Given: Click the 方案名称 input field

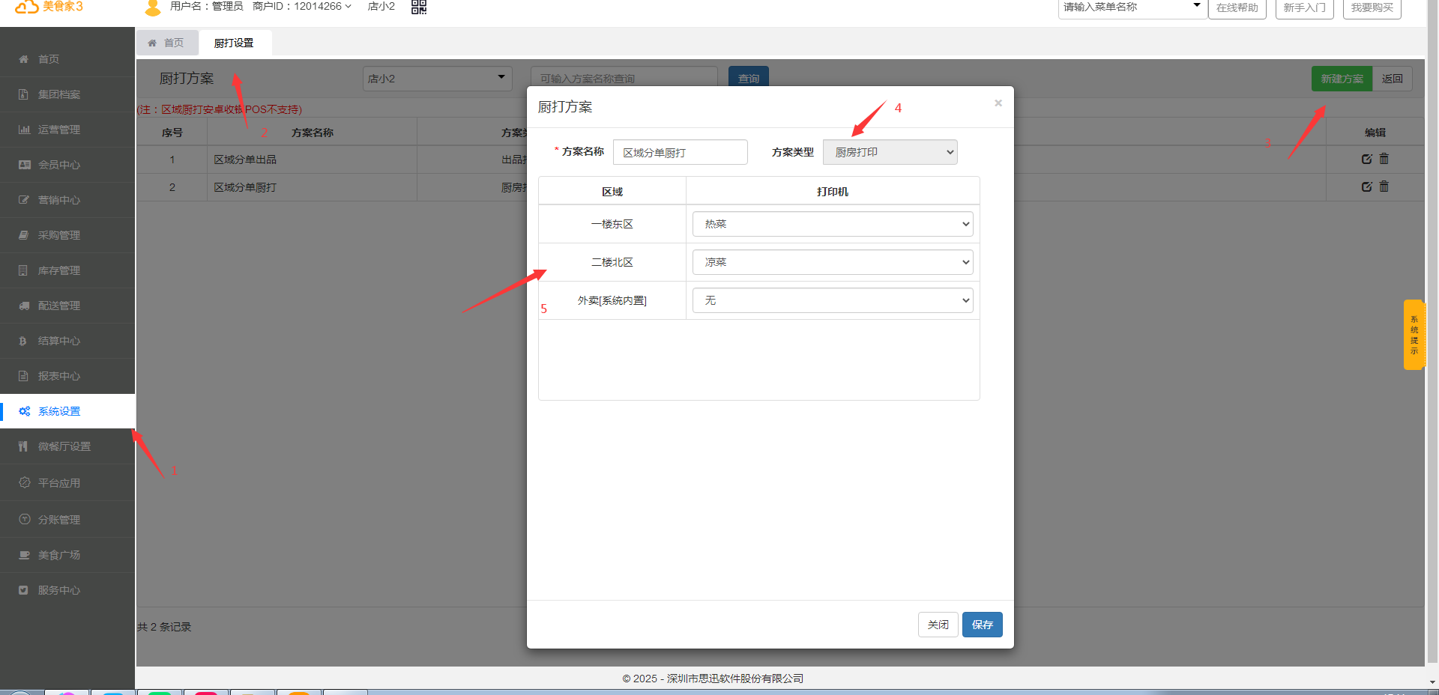Looking at the screenshot, I should coord(680,152).
